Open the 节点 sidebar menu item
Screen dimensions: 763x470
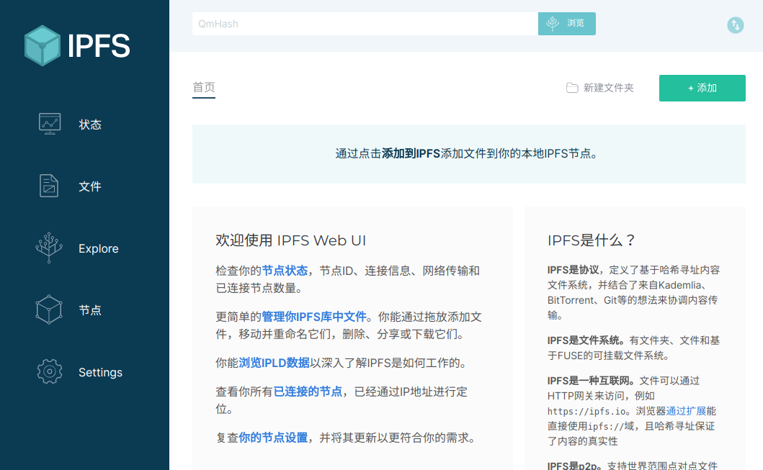point(90,310)
